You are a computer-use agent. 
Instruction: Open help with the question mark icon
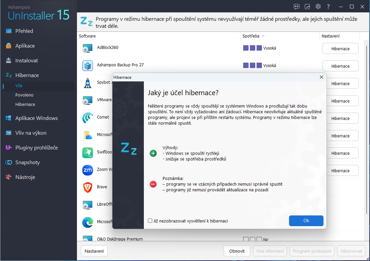click(329, 7)
